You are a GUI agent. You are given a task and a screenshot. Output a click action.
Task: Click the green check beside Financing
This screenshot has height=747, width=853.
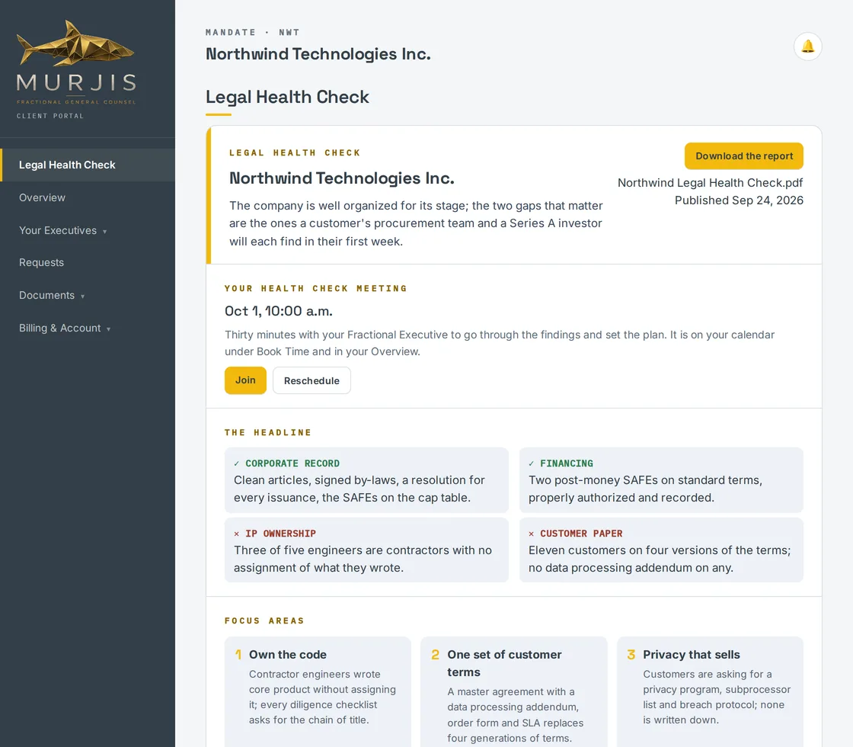532,464
